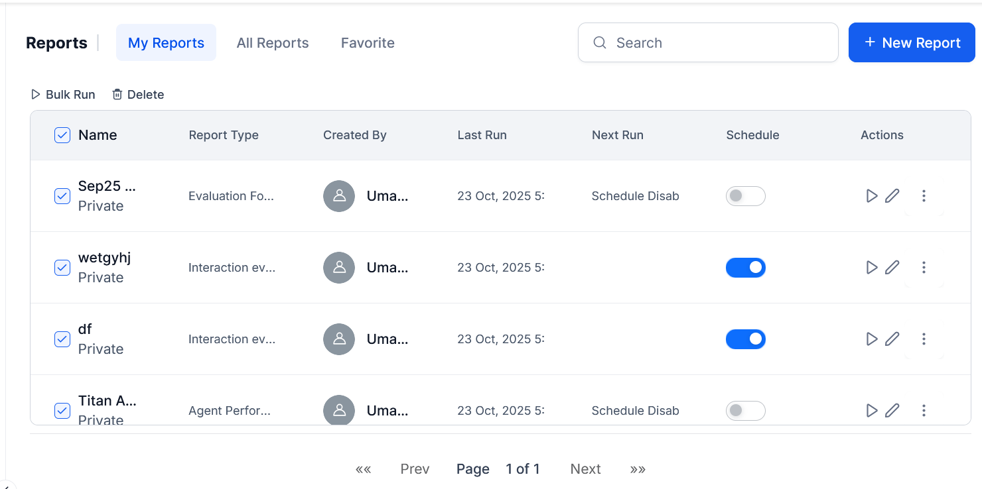The height and width of the screenshot is (489, 982).
Task: Edit the Sep25 report via pencil icon
Action: pos(892,196)
